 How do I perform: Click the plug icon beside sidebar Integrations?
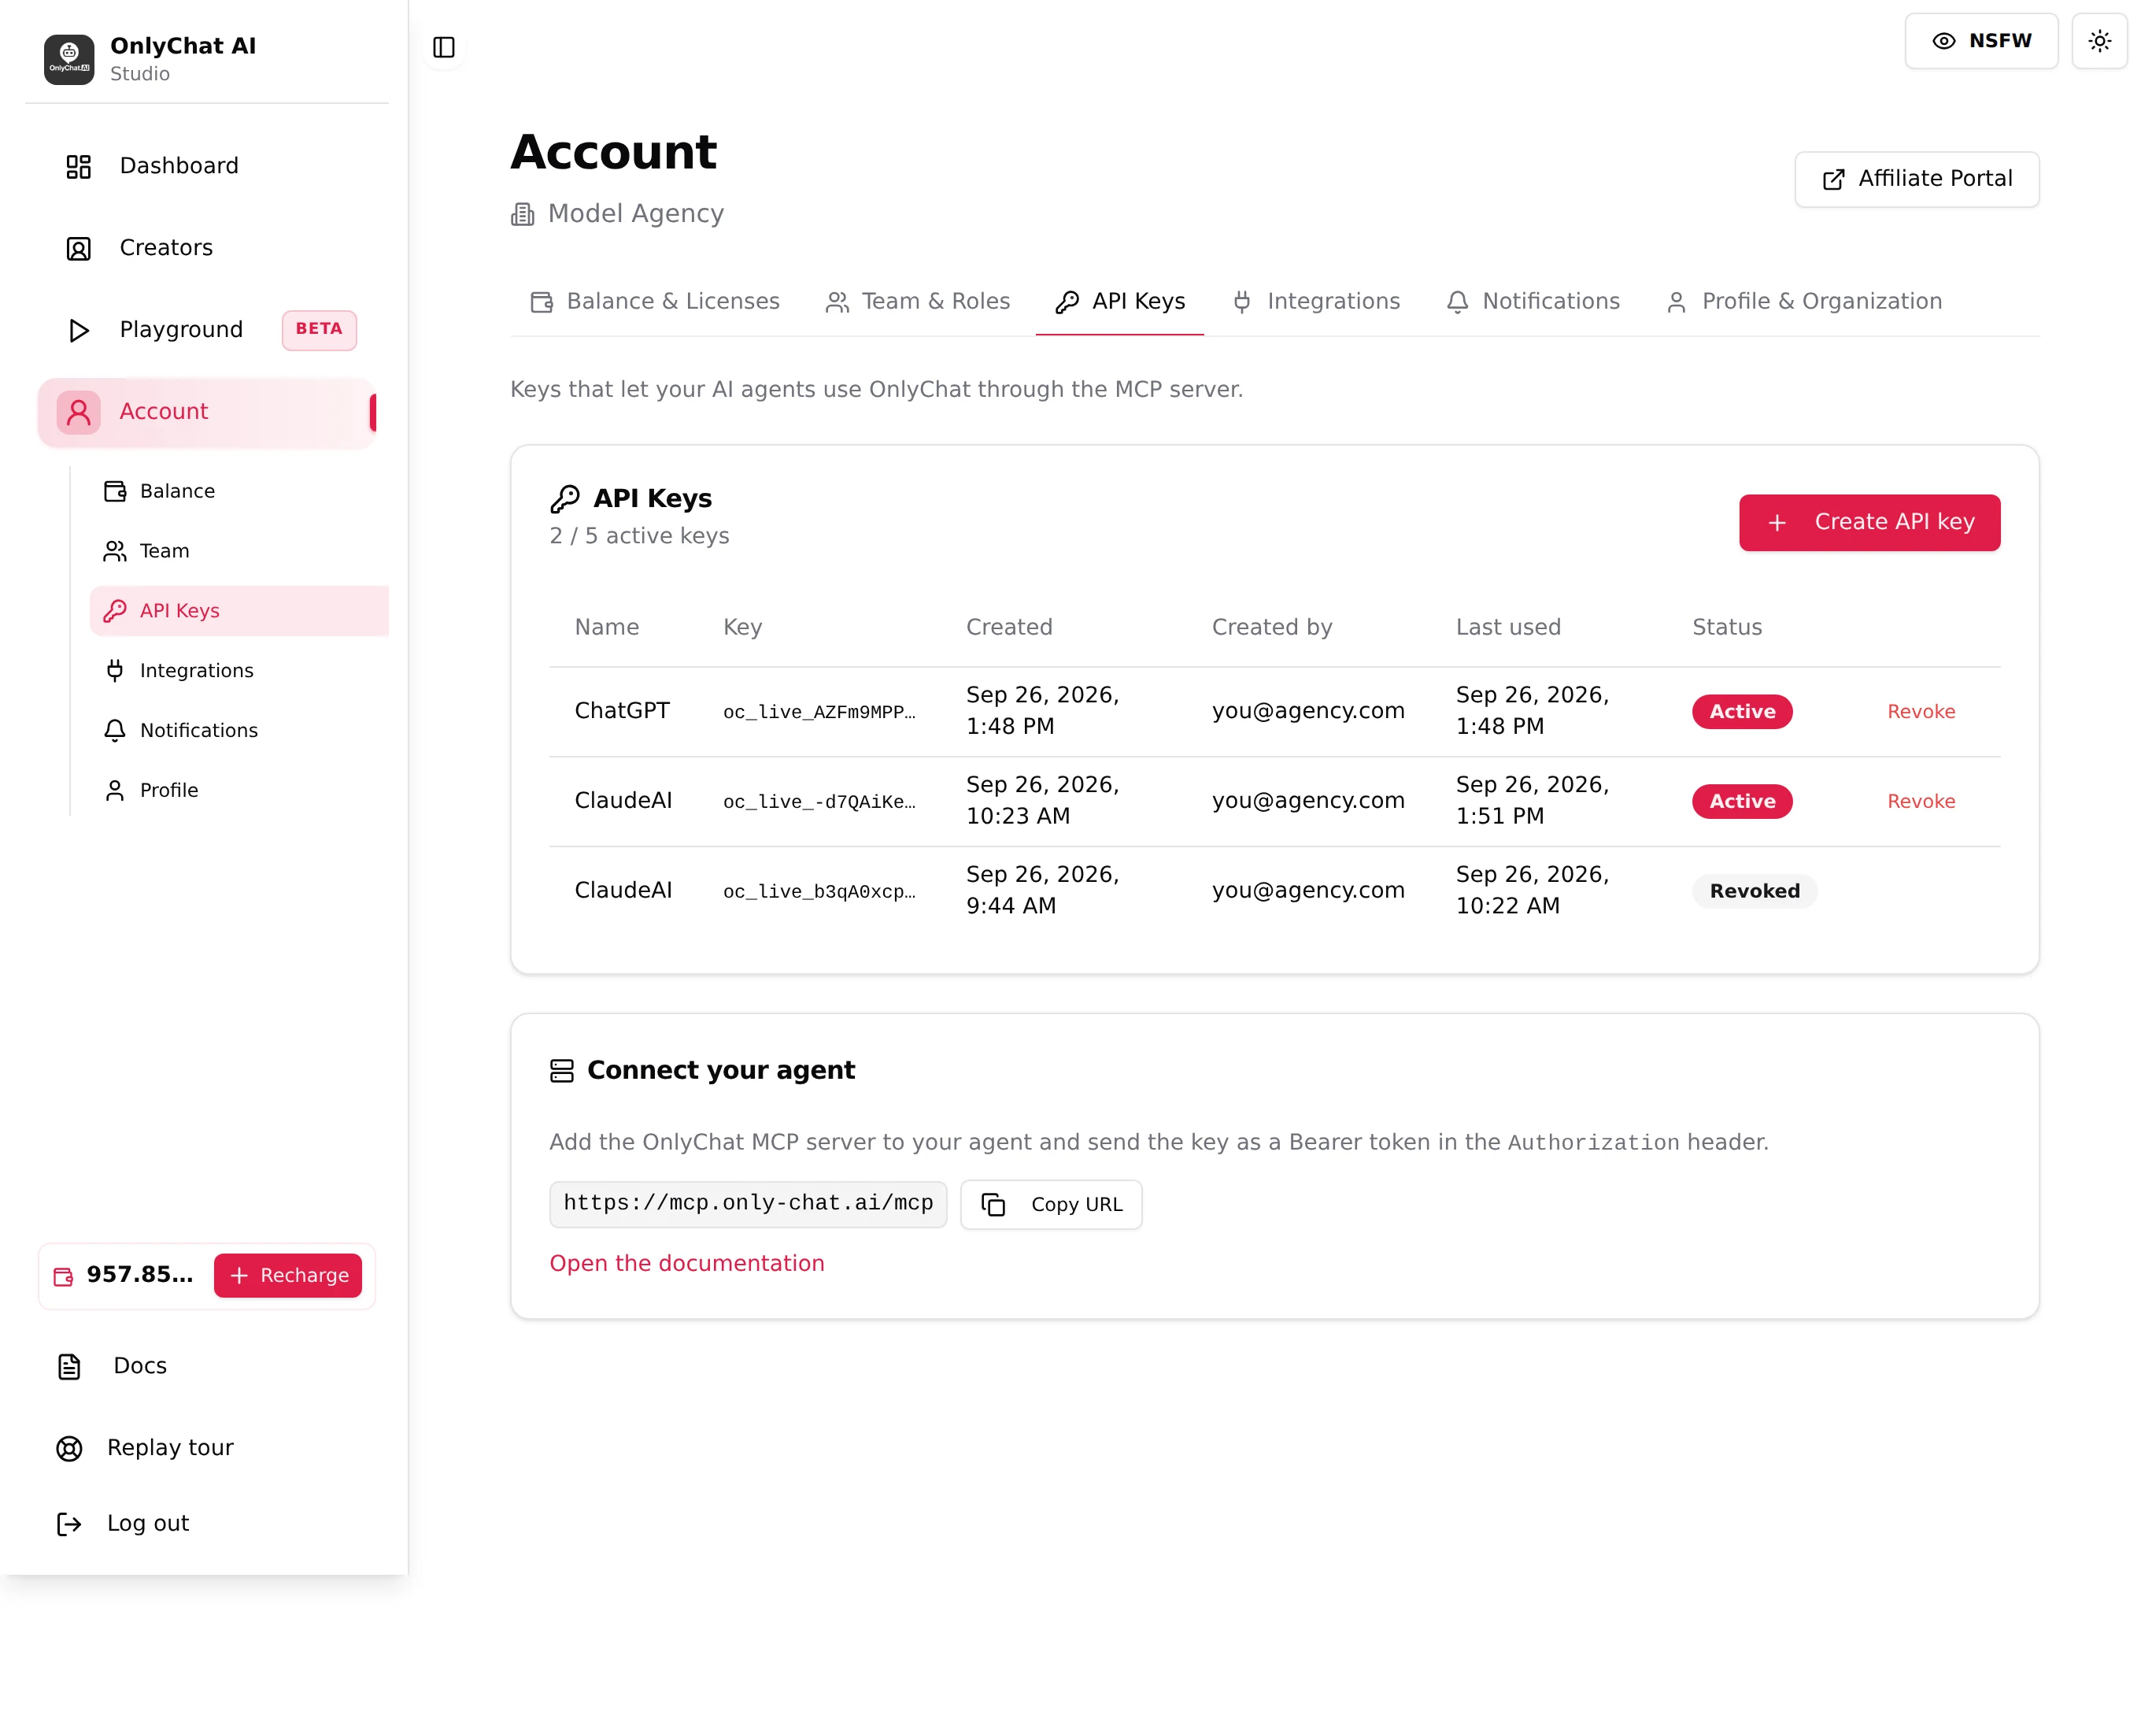(x=115, y=670)
